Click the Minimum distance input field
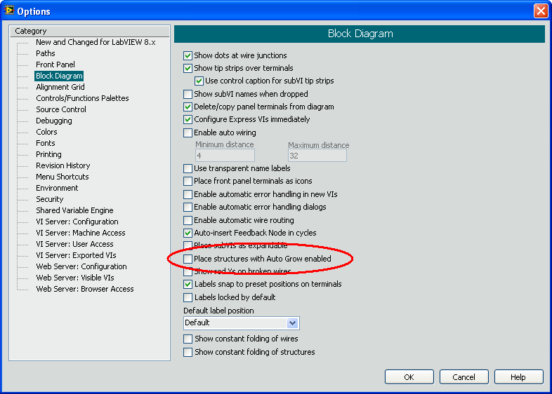The width and height of the screenshot is (552, 394). pos(225,156)
